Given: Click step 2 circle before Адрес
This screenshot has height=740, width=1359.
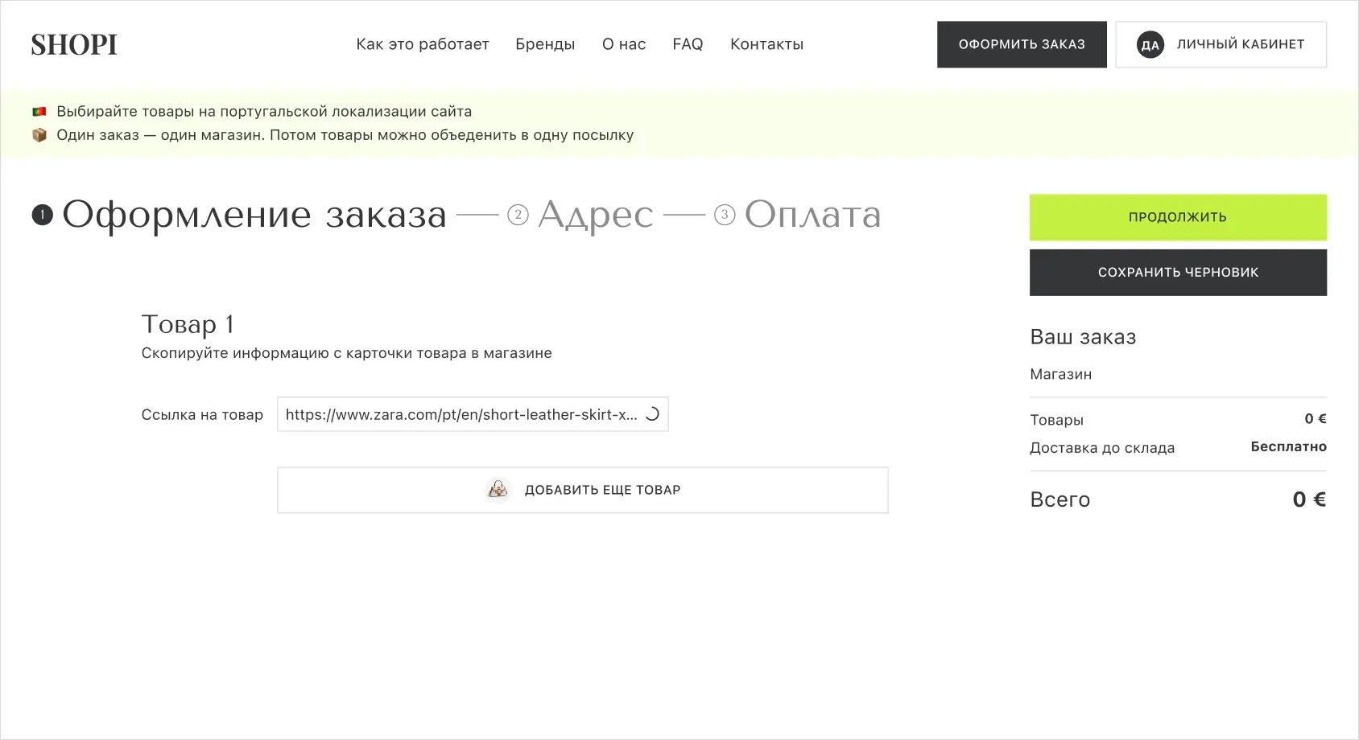Looking at the screenshot, I should (518, 215).
